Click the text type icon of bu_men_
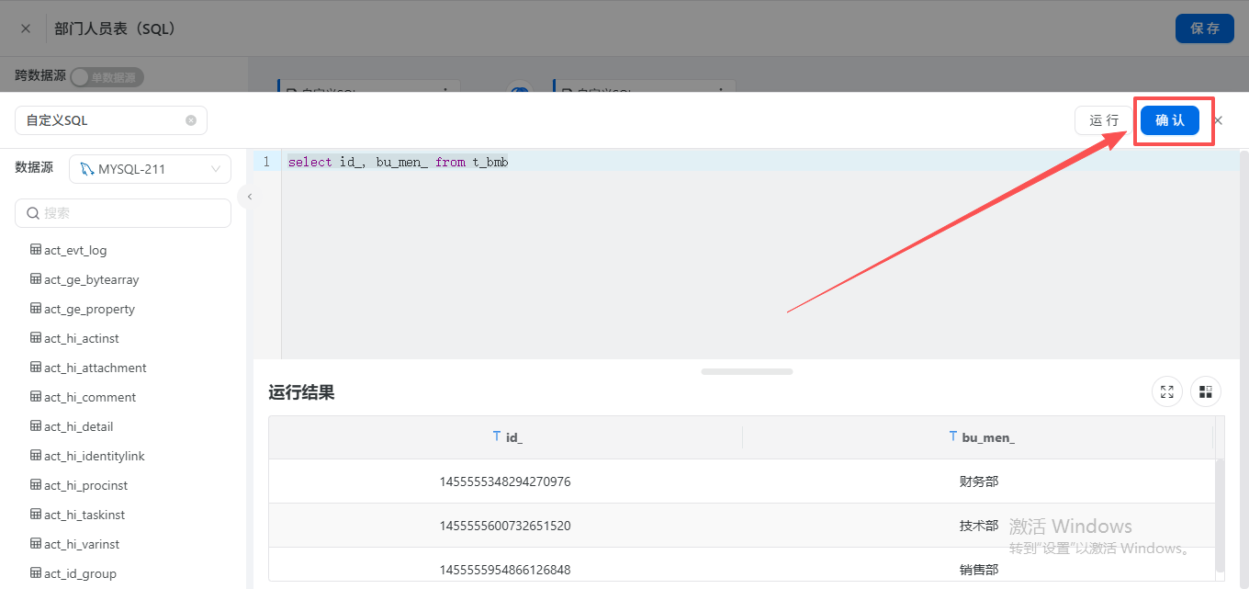This screenshot has width=1249, height=589. 953,436
